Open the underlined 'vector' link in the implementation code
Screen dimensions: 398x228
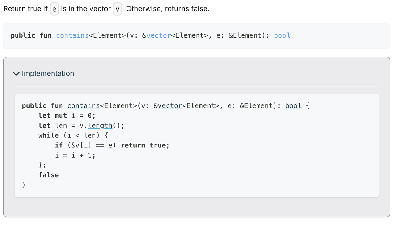(x=170, y=106)
